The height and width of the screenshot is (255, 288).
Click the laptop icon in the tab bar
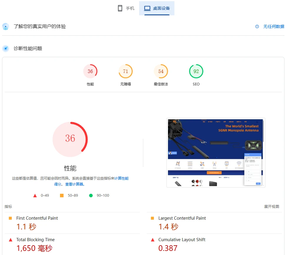tap(147, 8)
